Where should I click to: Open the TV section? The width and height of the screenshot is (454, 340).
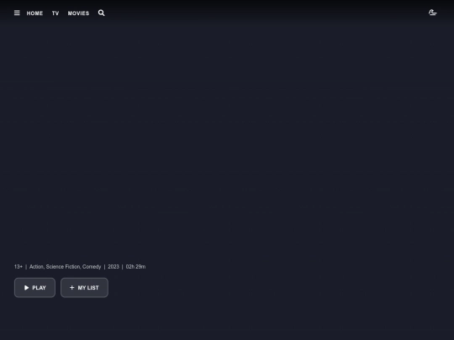[x=55, y=13]
